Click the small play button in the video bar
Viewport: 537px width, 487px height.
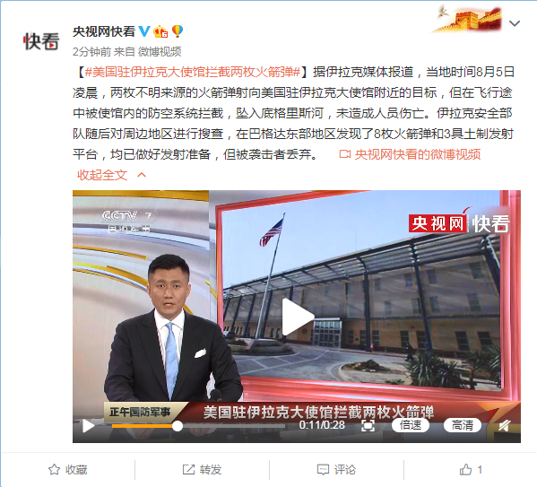click(x=89, y=426)
